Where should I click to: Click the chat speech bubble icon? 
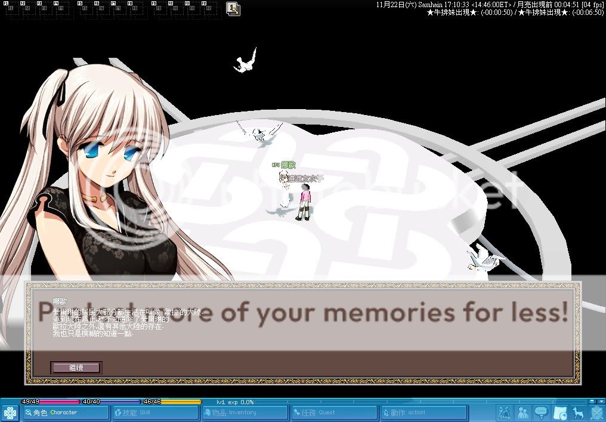(x=541, y=412)
